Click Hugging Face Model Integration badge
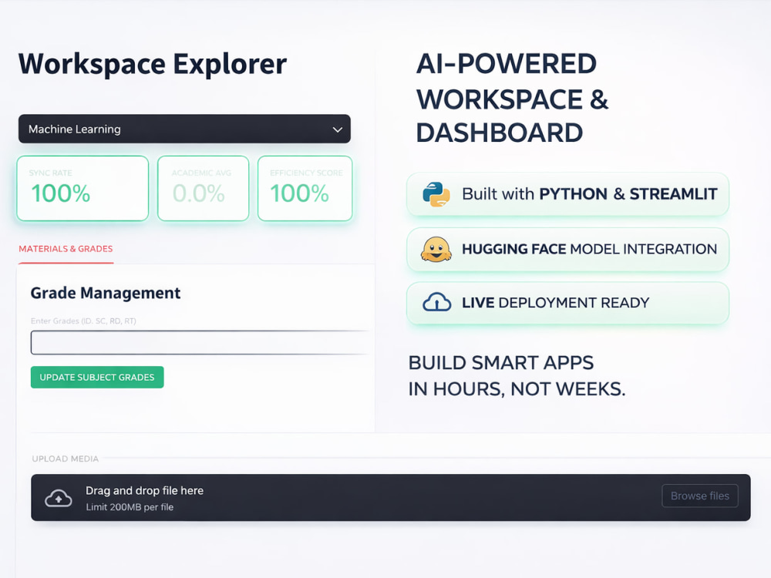 pos(568,249)
